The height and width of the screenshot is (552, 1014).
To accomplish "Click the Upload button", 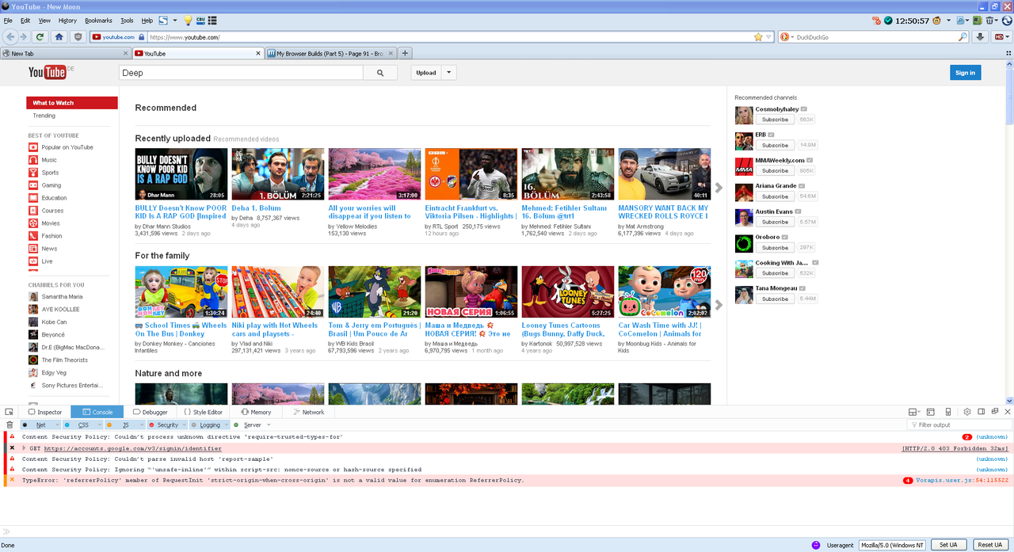I will [x=426, y=73].
